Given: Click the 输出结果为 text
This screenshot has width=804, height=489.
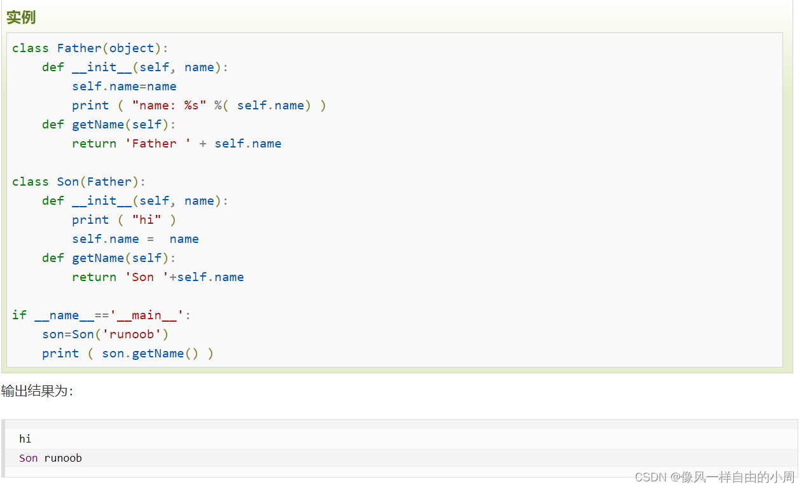Looking at the screenshot, I should pyautogui.click(x=37, y=391).
